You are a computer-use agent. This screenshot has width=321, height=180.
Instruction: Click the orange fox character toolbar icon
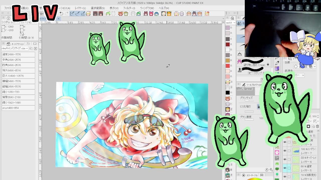169,13
